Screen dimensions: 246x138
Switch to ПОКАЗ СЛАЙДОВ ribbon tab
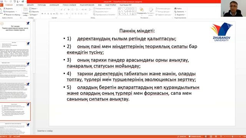[x=69, y=5]
